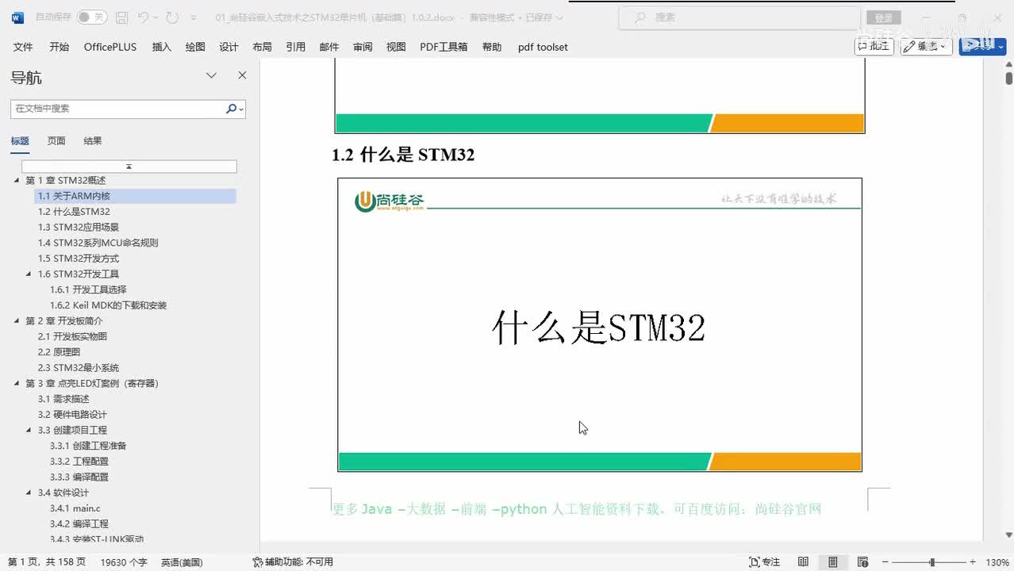The width and height of the screenshot is (1014, 571).
Task: Toggle the AutoSave switch
Action: (x=92, y=17)
